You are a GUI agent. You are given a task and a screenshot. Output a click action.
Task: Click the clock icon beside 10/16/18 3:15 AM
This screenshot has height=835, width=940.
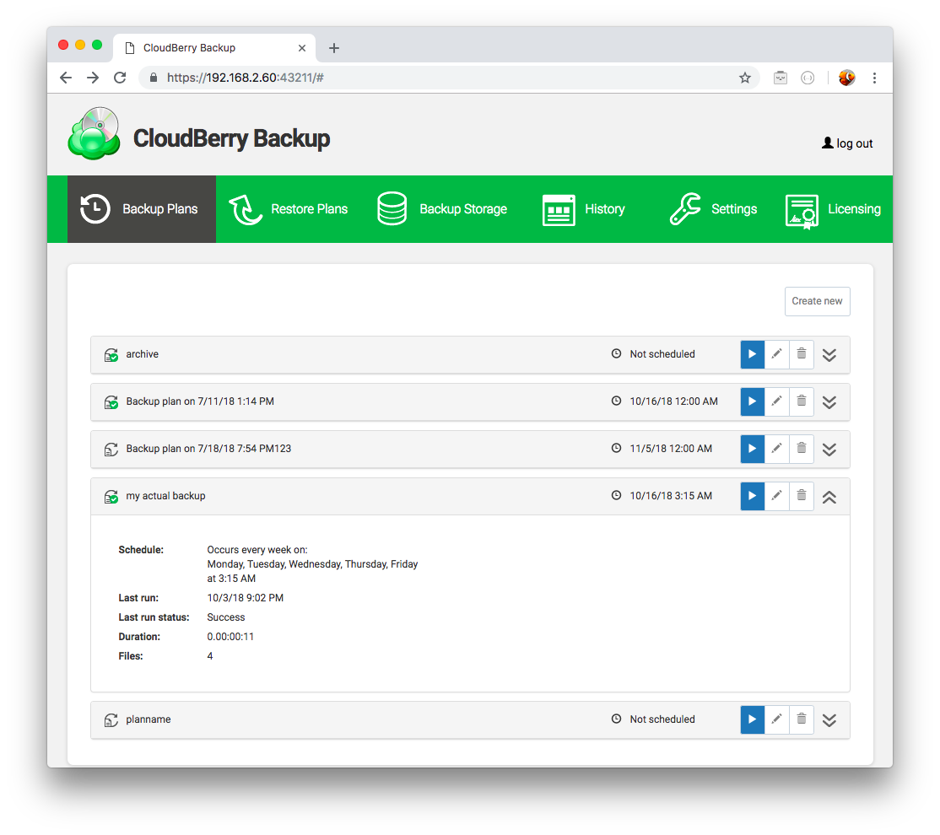pyautogui.click(x=616, y=495)
